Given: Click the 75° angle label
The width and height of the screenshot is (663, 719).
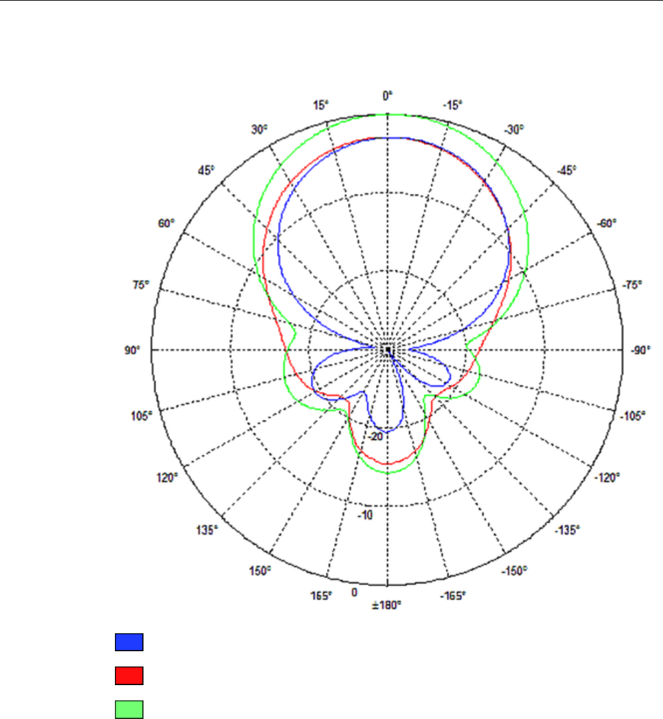Looking at the screenshot, I should point(141,285).
